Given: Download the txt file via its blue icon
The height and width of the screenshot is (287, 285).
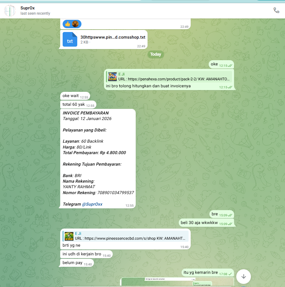Looking at the screenshot, I should coord(70,39).
